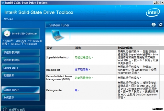Click last run time 上次執行 text

click(22, 41)
